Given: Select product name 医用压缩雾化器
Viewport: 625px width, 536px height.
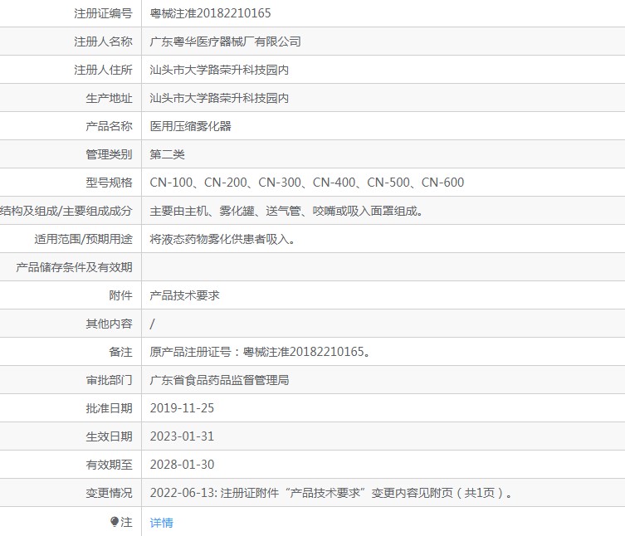Looking at the screenshot, I should pyautogui.click(x=191, y=126).
